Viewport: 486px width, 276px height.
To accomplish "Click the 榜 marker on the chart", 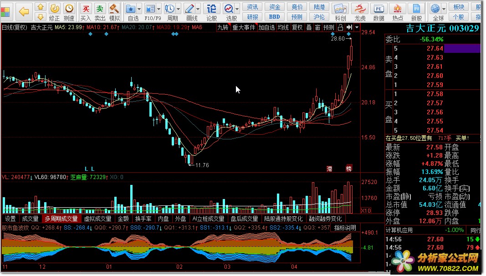I will point(349,169).
